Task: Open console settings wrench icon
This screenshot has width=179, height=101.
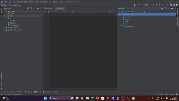Action: (55, 12)
